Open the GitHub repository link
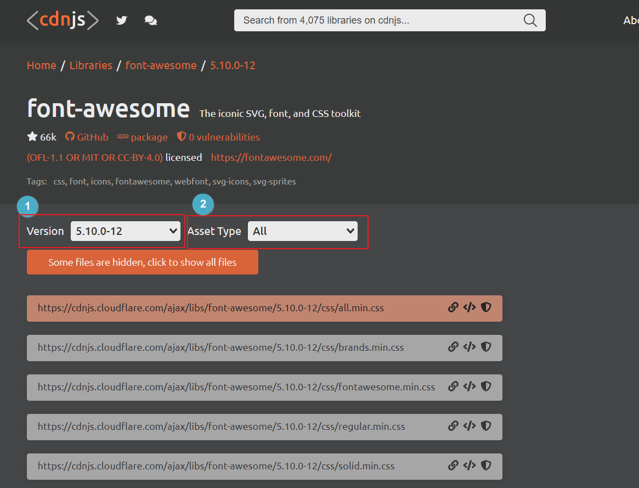This screenshot has height=488, width=639. point(87,137)
